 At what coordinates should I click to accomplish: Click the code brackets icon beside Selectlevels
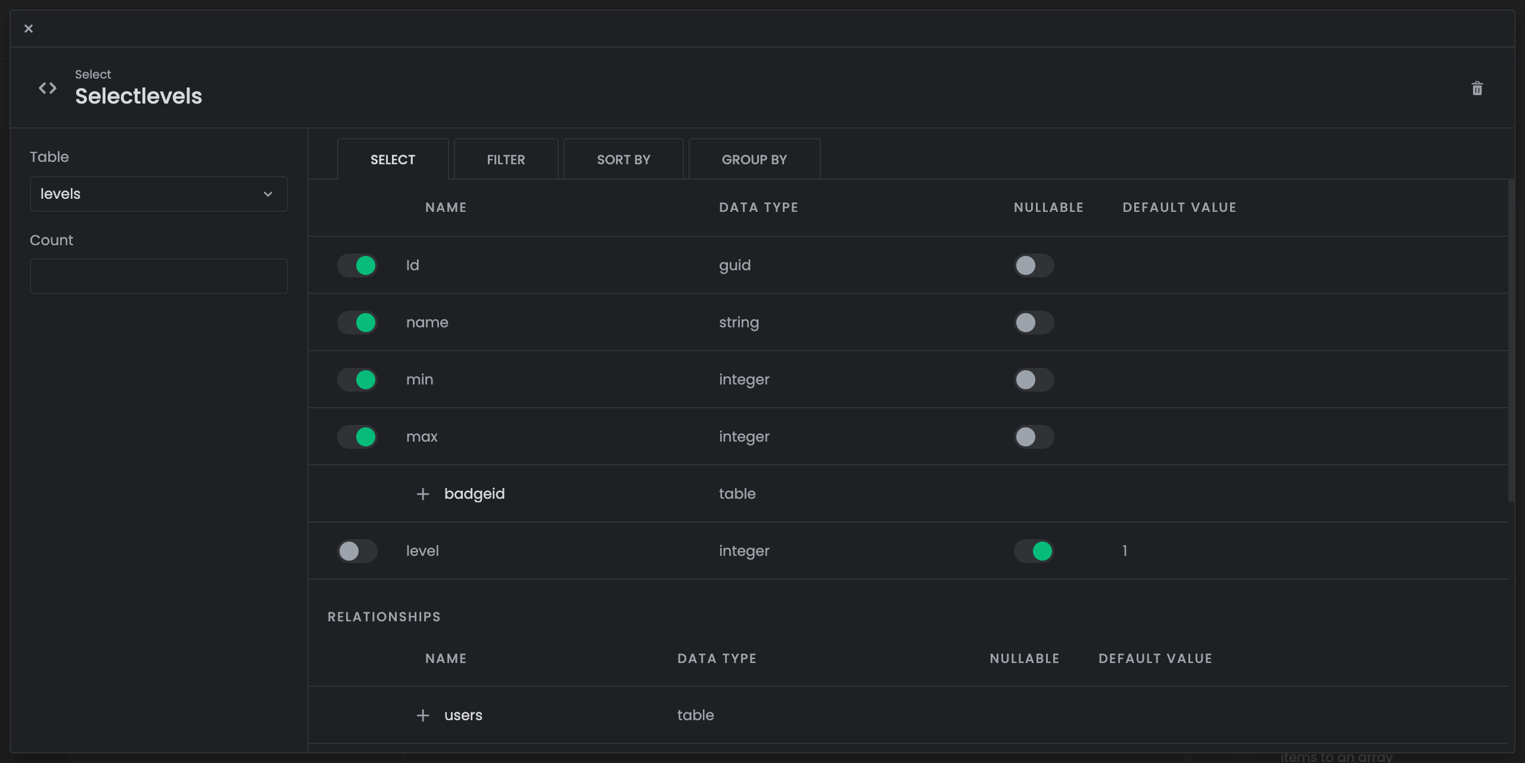pos(48,89)
